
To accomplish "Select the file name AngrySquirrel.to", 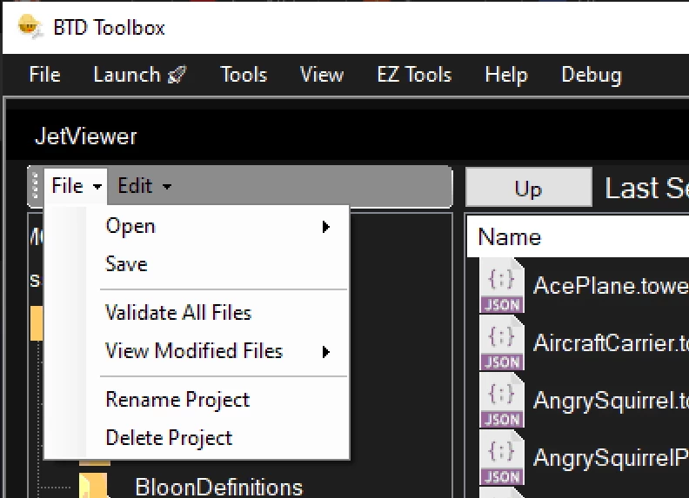I will (x=611, y=401).
